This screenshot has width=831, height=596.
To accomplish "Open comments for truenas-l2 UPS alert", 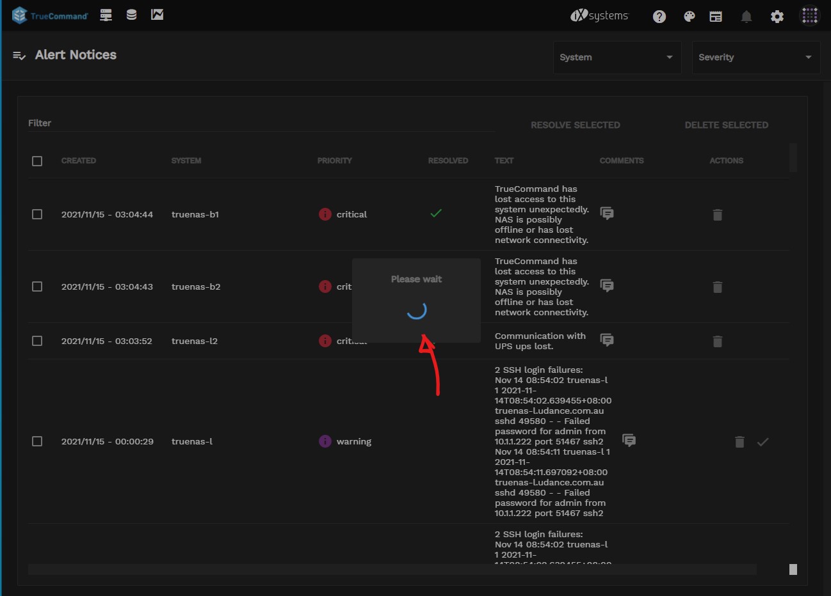I will (607, 340).
